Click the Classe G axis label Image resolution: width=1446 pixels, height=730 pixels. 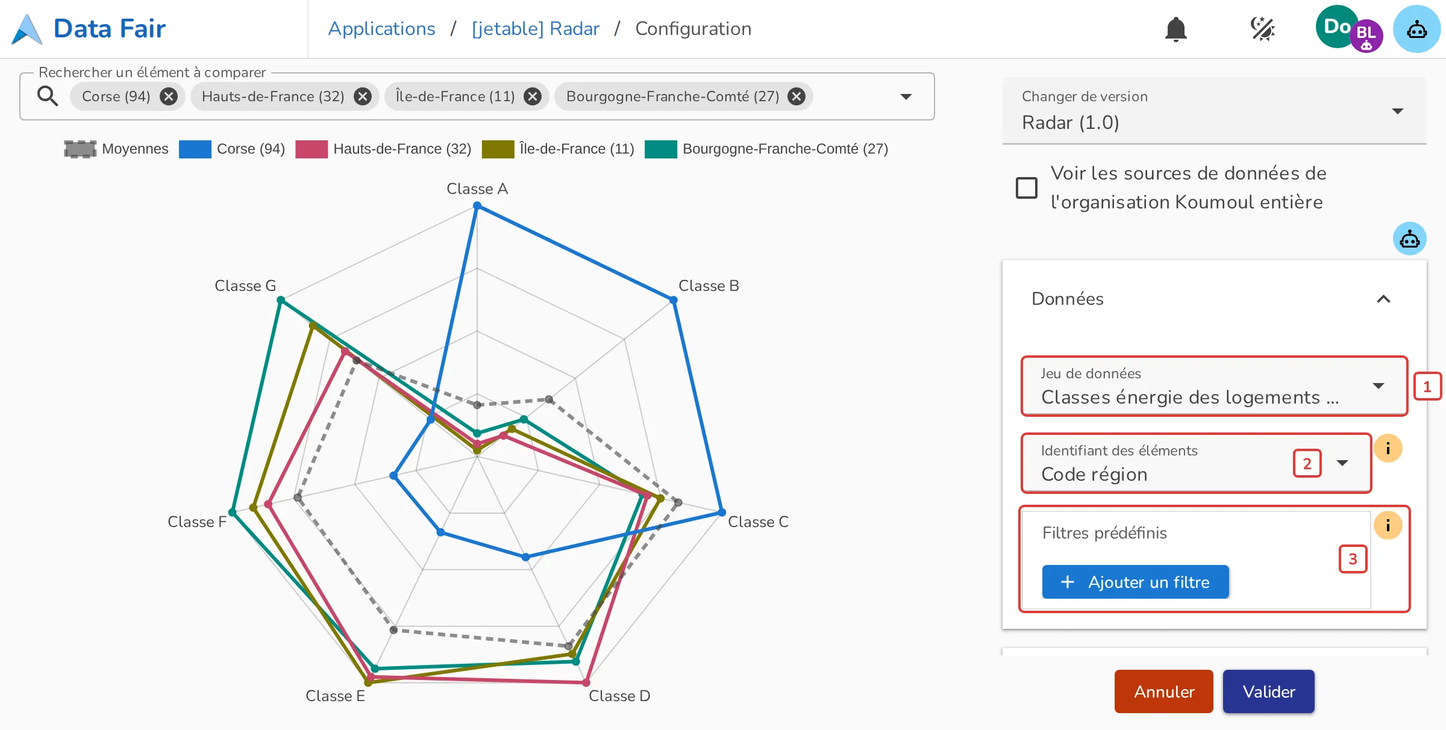[x=245, y=285]
